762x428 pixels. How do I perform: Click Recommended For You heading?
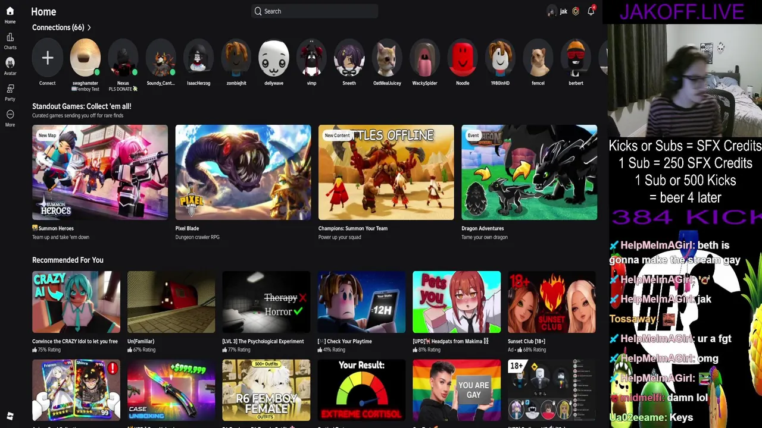[68, 260]
